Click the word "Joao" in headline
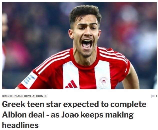This screenshot has width=158, height=130. 70,115
